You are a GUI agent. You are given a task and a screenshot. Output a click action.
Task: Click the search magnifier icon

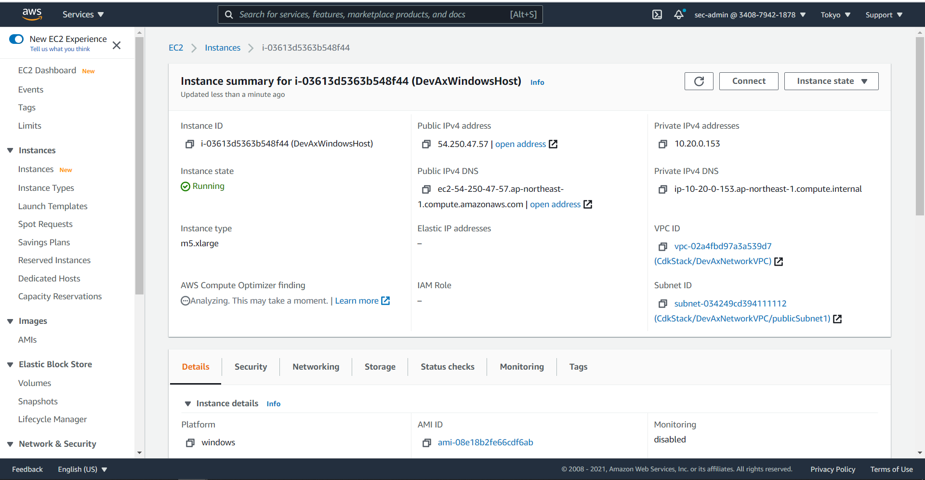pos(229,14)
